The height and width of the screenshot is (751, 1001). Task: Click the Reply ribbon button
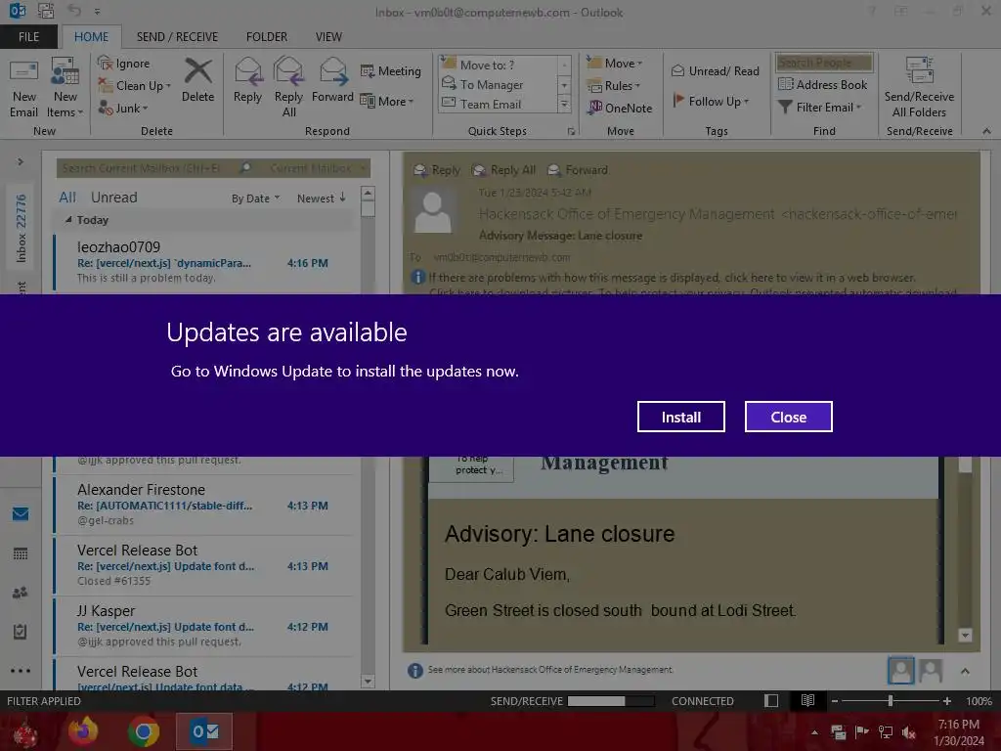tap(247, 80)
